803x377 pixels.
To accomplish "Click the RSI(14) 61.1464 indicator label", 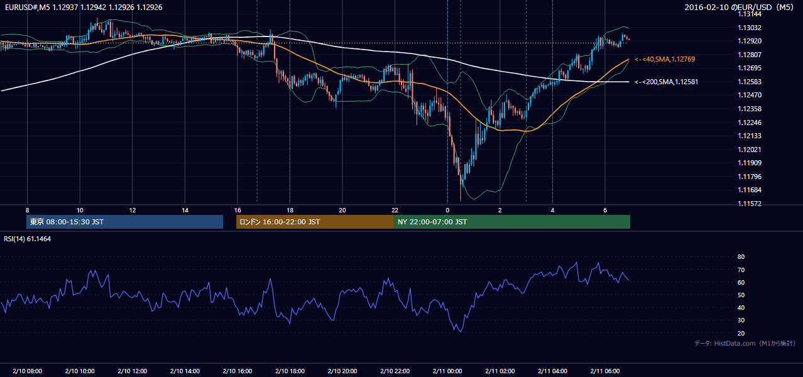I will coord(27,239).
